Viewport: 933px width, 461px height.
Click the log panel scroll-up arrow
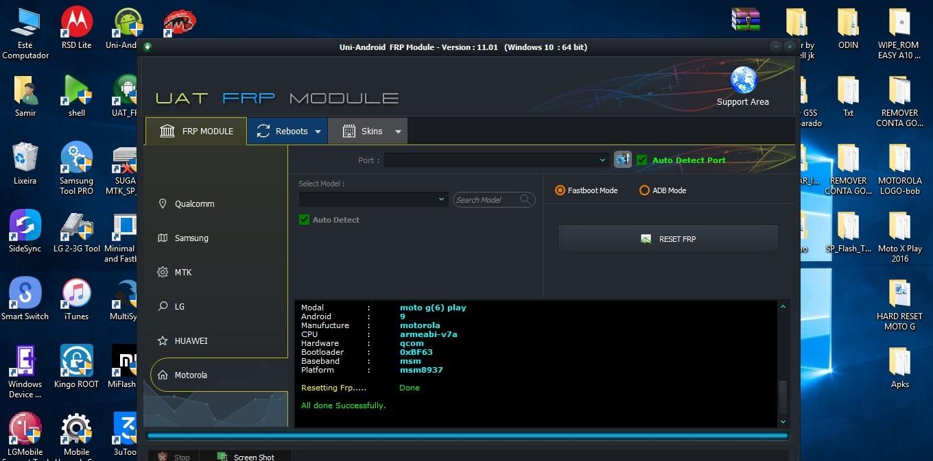(783, 308)
